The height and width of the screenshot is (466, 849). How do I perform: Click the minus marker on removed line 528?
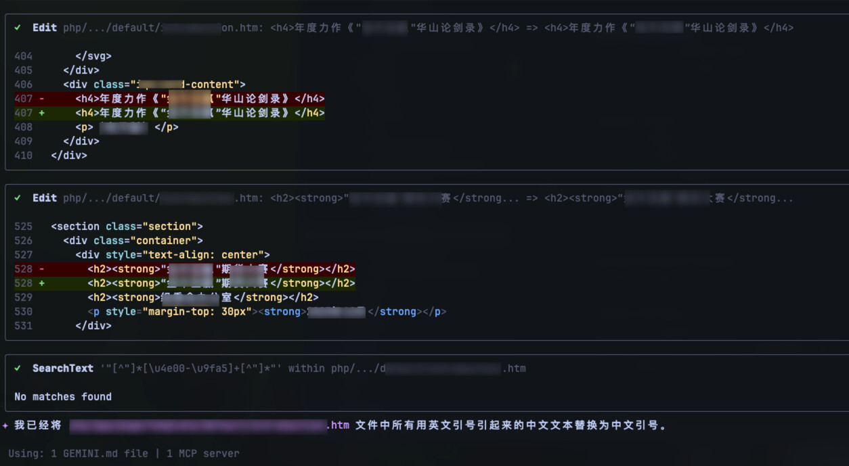(x=42, y=269)
